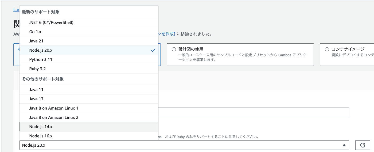Collapse the runtime dropdown showing Node.js 20.x

click(184, 145)
